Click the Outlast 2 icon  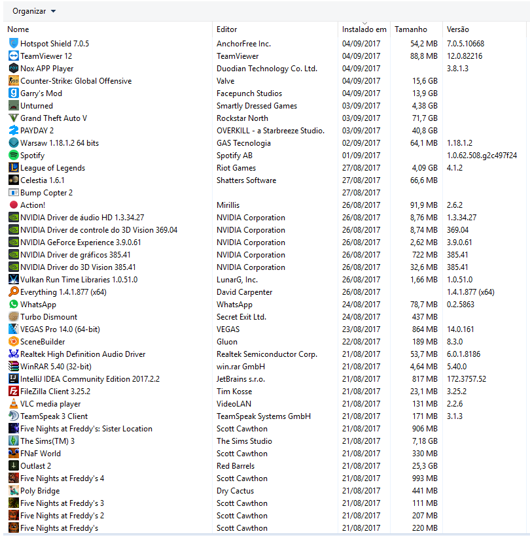[13, 465]
